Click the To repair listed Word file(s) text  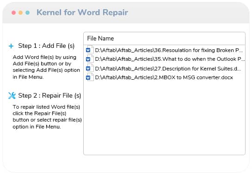coord(47,117)
